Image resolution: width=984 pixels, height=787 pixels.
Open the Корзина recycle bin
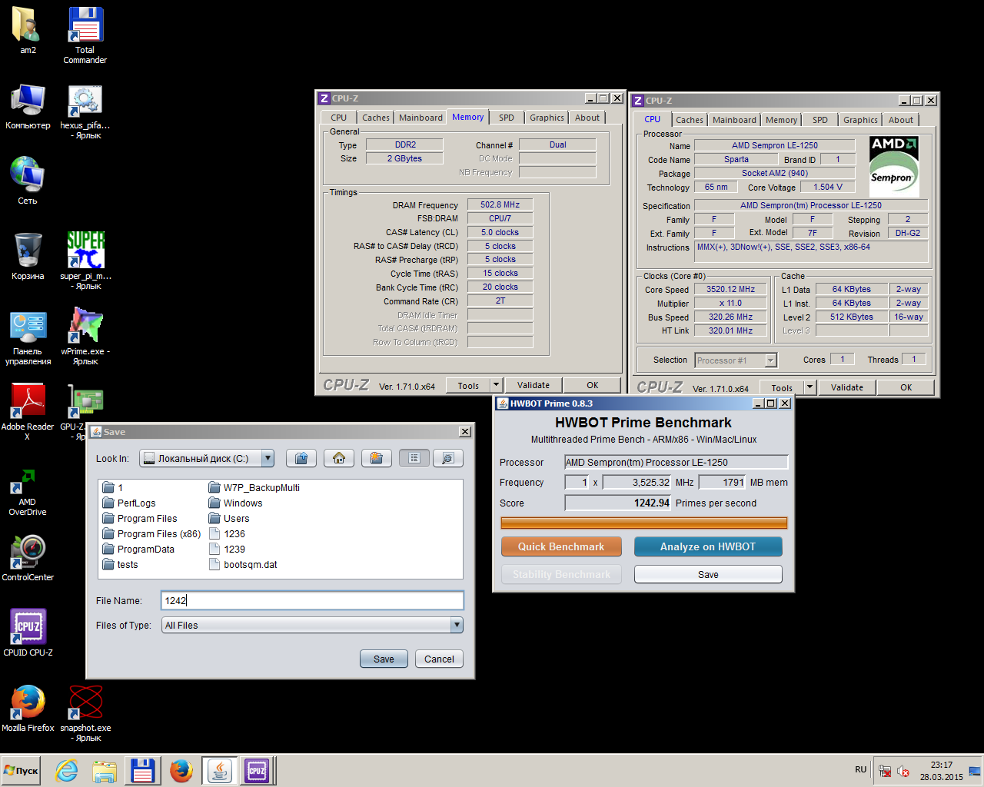pyautogui.click(x=28, y=257)
